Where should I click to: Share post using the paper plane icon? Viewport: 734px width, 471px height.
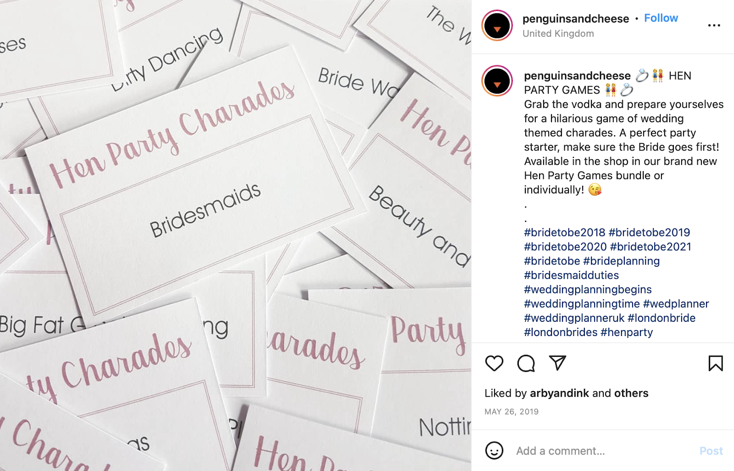(557, 363)
